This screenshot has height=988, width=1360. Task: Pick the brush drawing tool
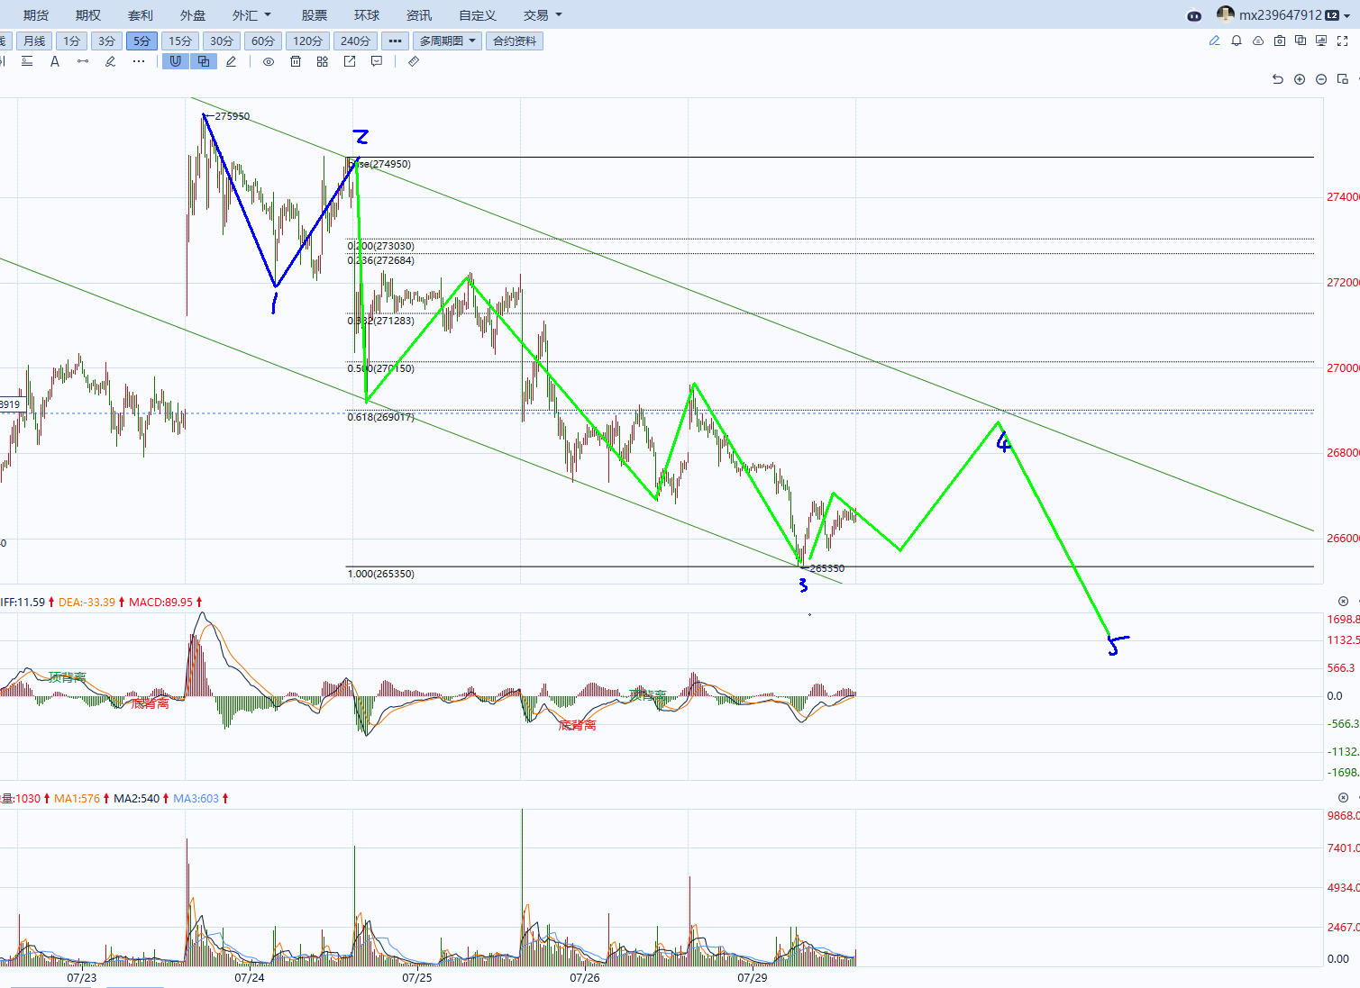(110, 61)
